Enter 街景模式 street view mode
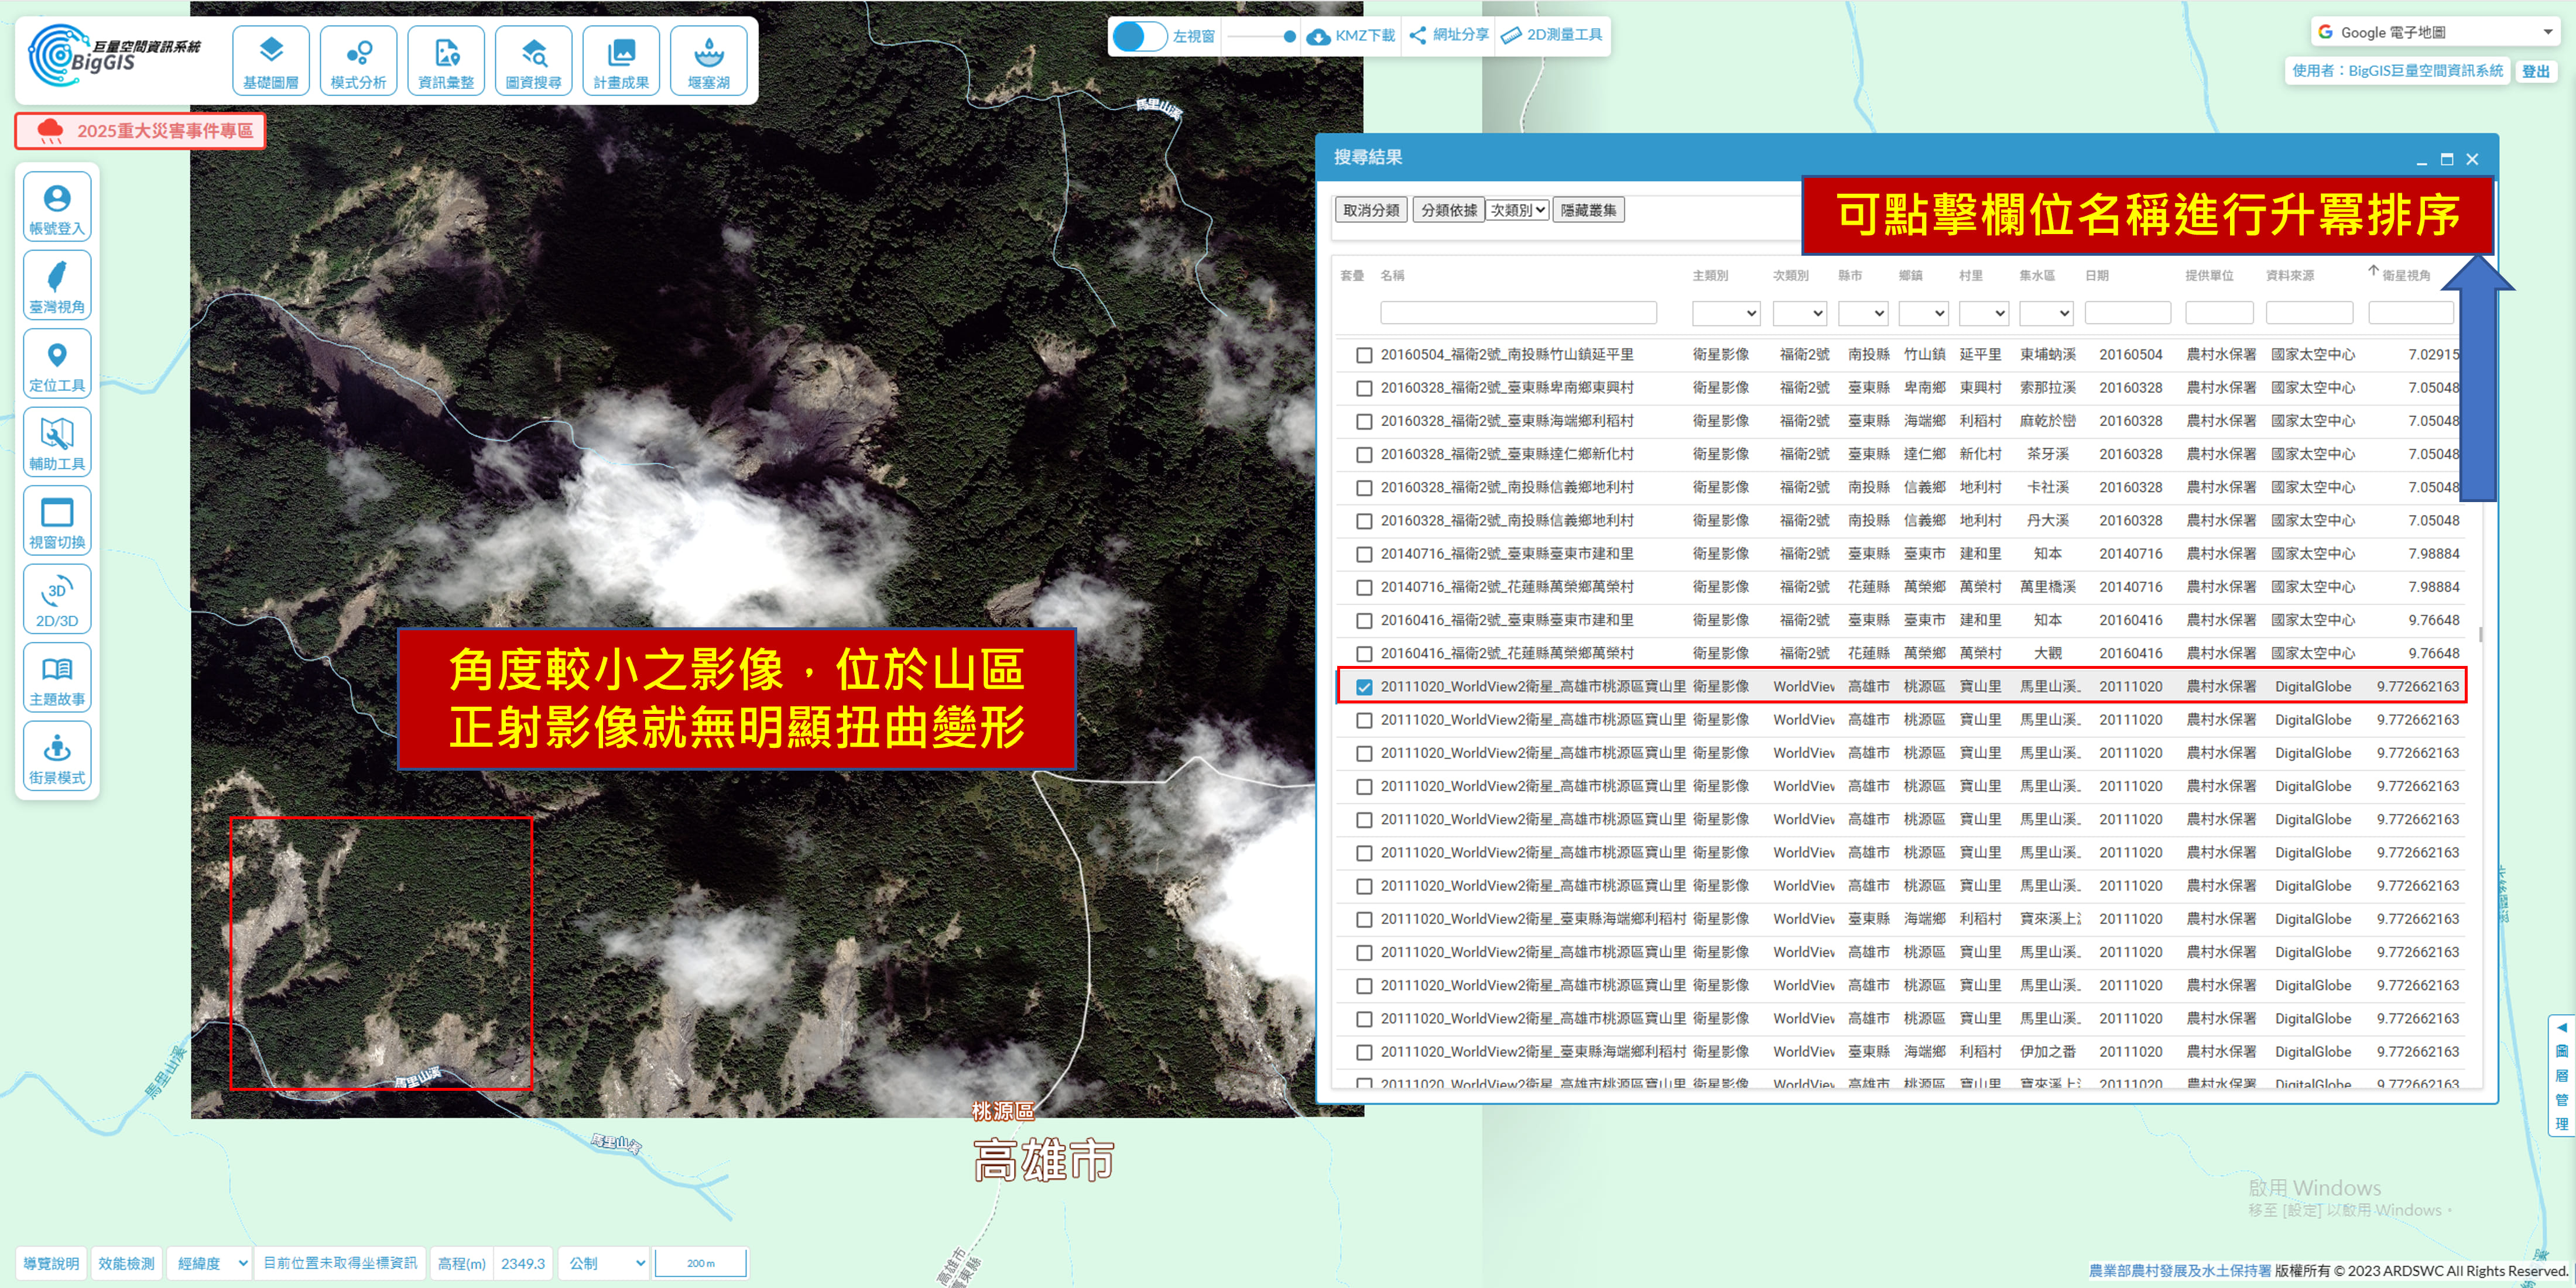The image size is (2576, 1288). point(57,757)
